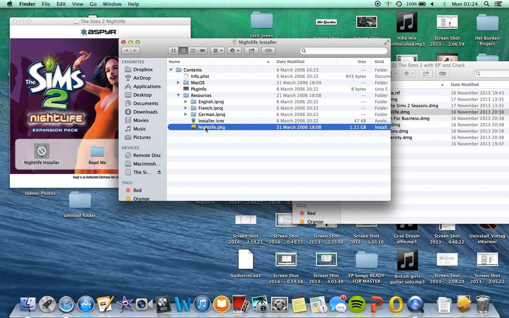
Task: Open Spotify from the Dock
Action: pyautogui.click(x=357, y=304)
